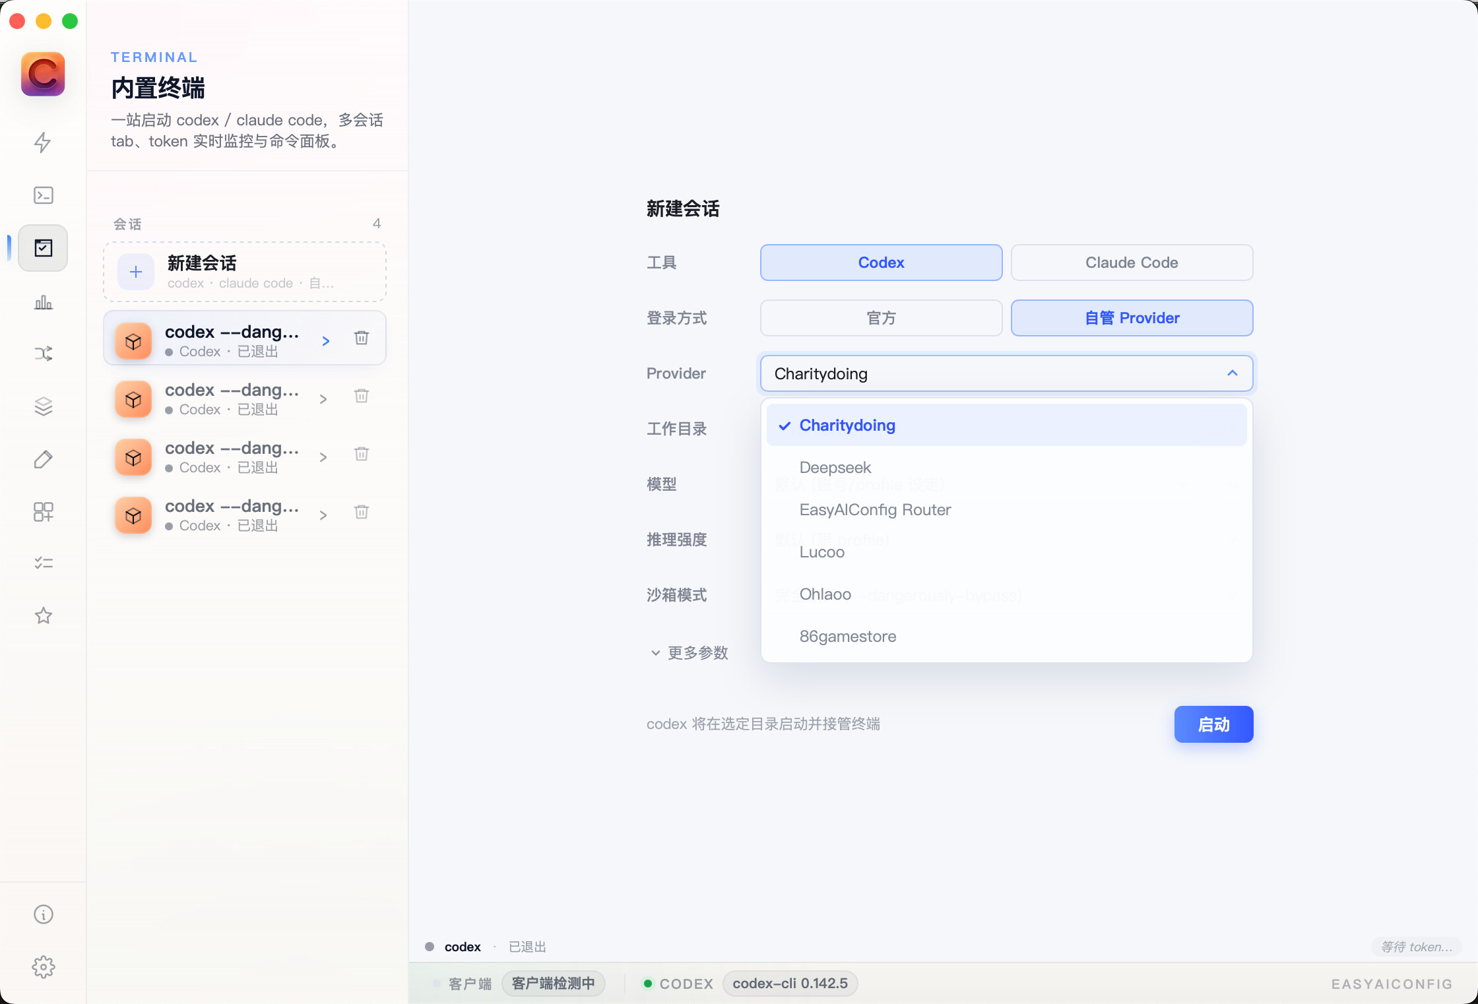Open the pencil edit sidebar icon
Viewport: 1478px width, 1004px height.
(x=43, y=459)
